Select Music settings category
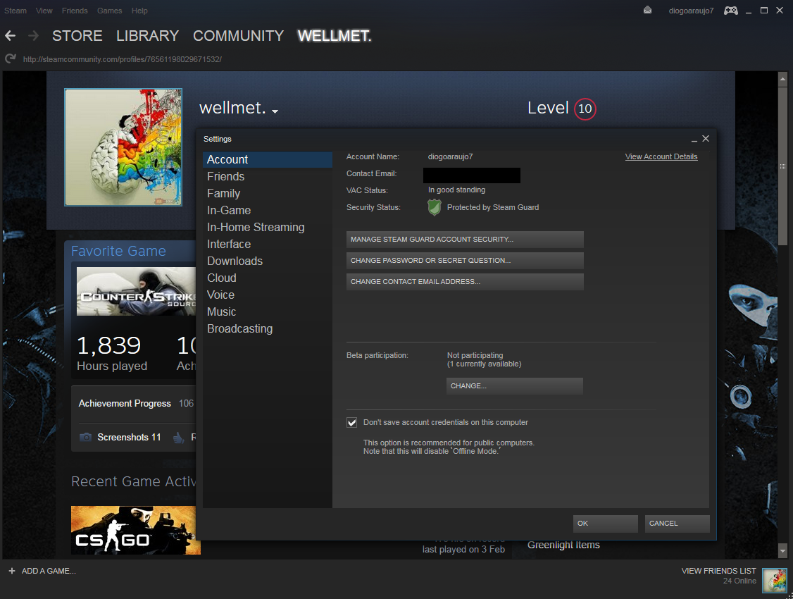Image resolution: width=793 pixels, height=599 pixels. point(268,312)
